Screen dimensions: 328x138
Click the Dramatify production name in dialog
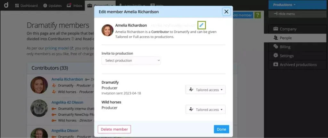tap(110, 82)
